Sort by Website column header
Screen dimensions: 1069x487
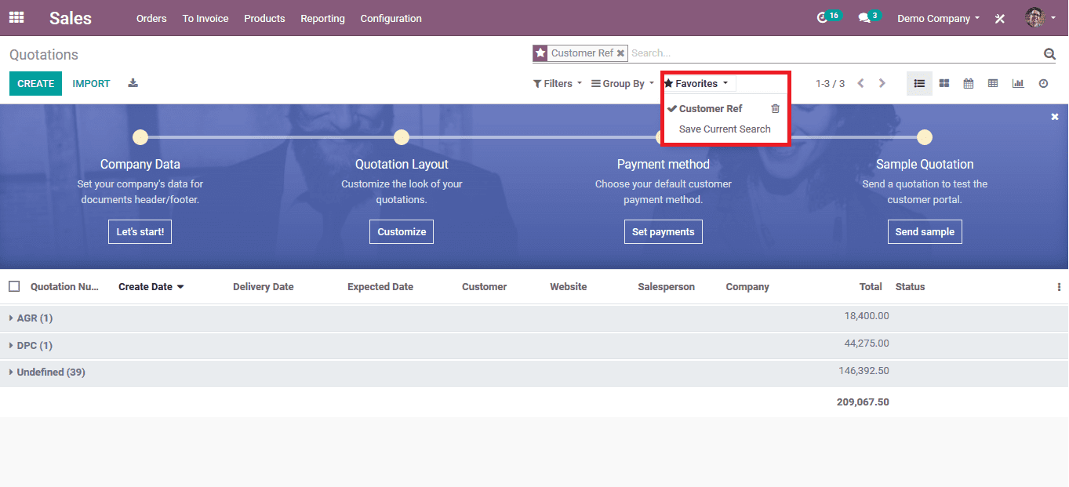pyautogui.click(x=569, y=287)
